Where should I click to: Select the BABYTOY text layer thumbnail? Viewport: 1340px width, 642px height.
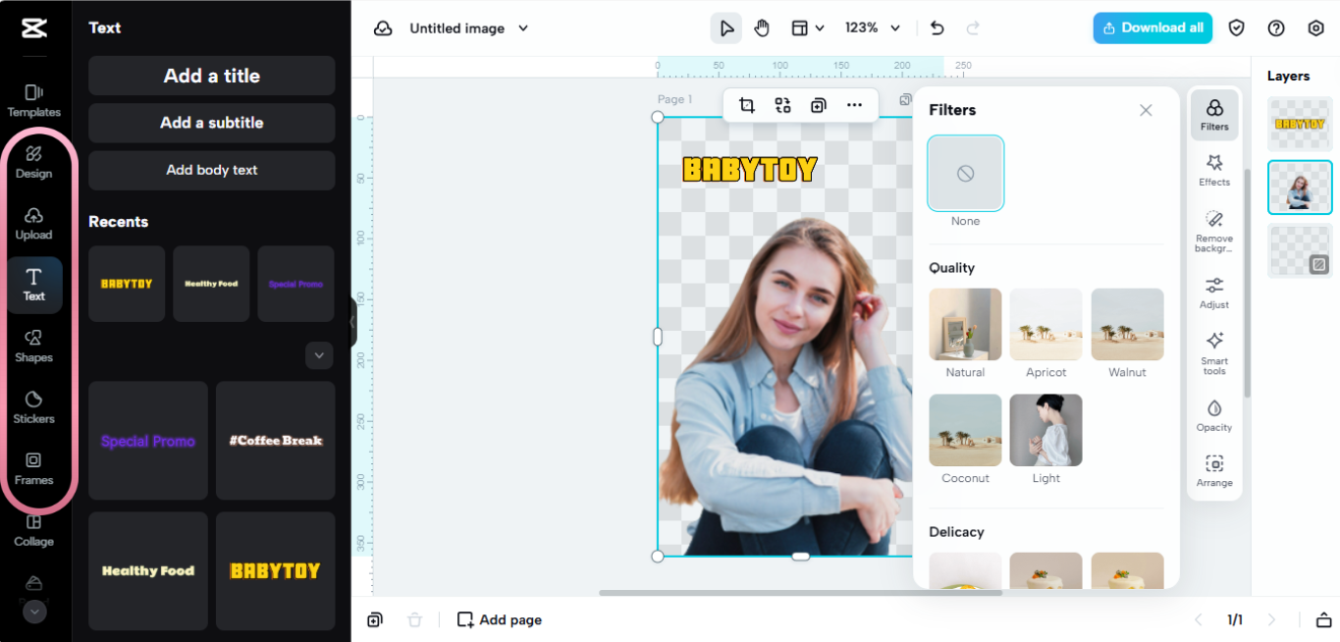click(x=1299, y=124)
